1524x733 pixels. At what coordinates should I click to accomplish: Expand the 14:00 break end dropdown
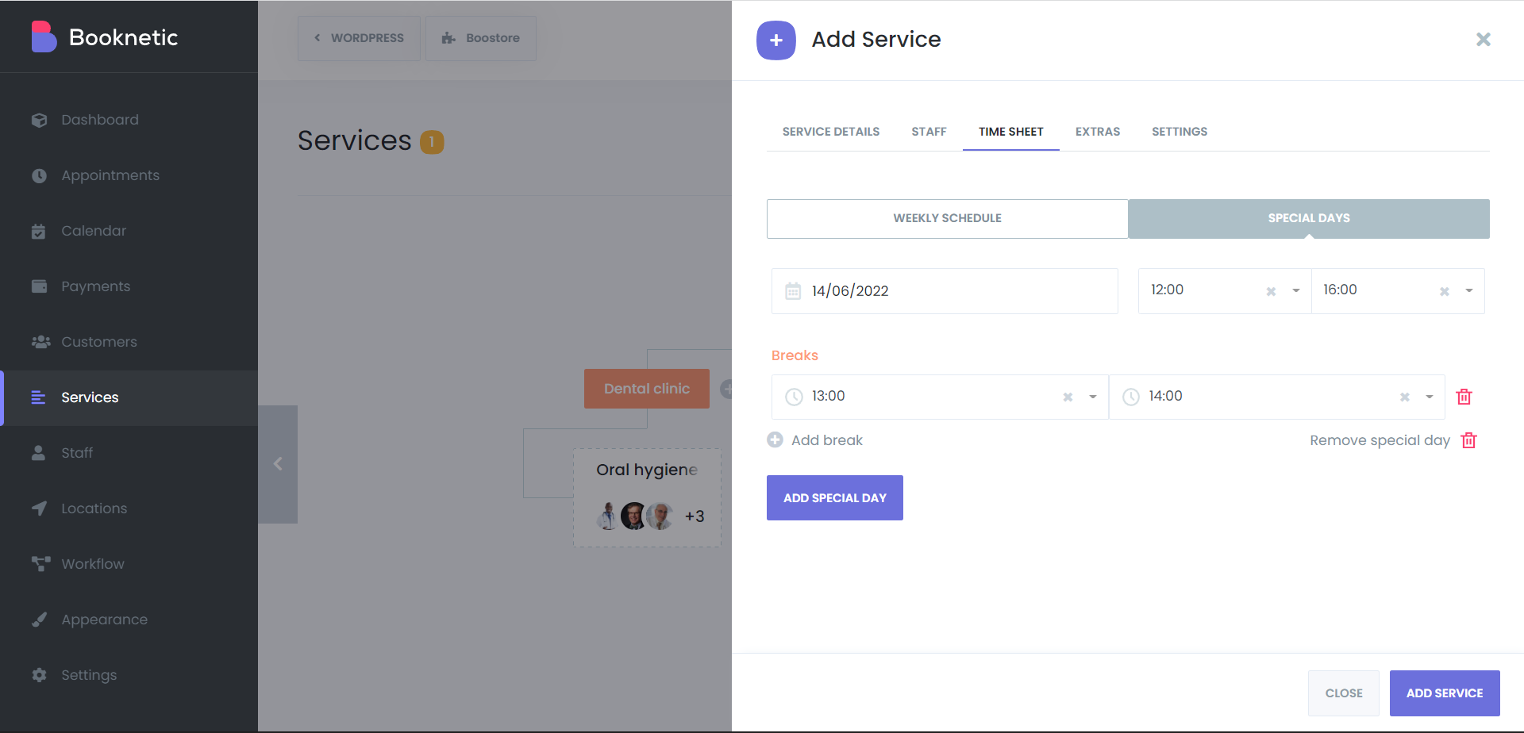1430,397
